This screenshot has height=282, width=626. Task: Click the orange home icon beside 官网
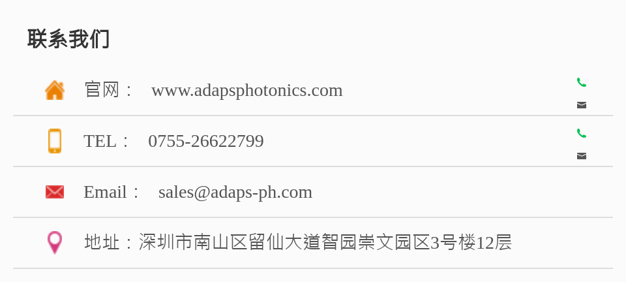[x=55, y=90]
